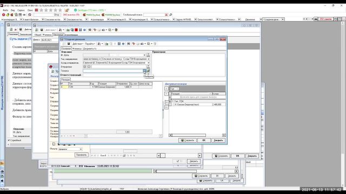Switch to Документы 1с tab in Создание движения
Screen dimensions: 346x194
coord(90,48)
